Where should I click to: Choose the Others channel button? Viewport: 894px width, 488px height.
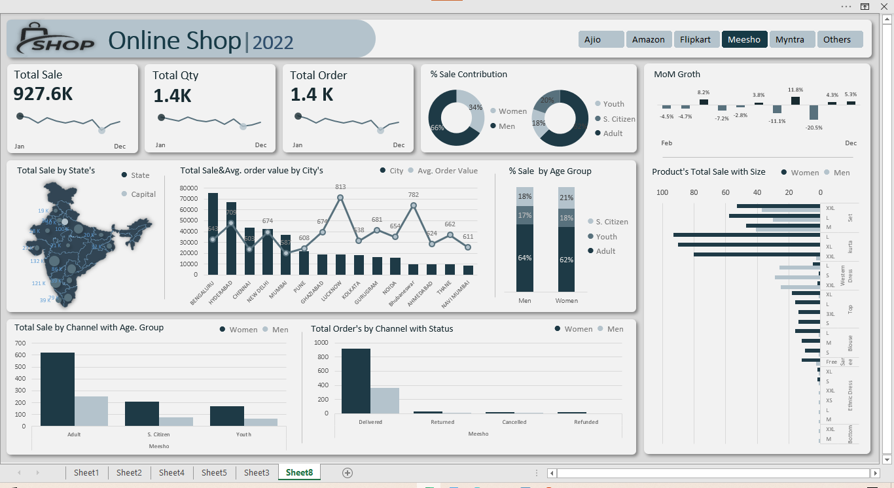(x=840, y=39)
